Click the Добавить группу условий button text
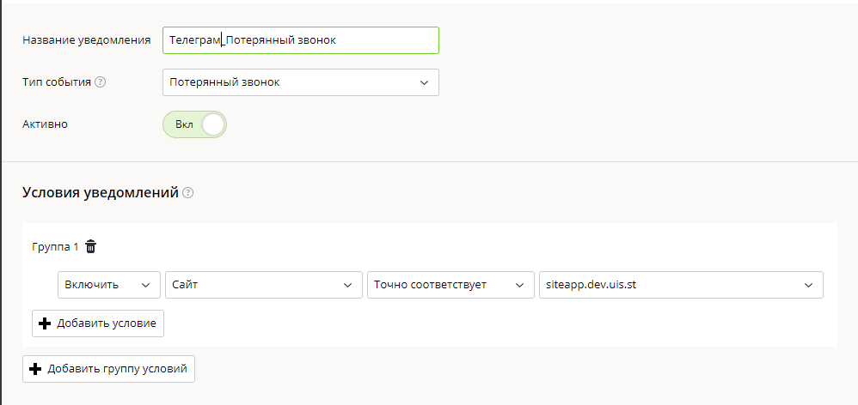This screenshot has width=858, height=405. 117,369
